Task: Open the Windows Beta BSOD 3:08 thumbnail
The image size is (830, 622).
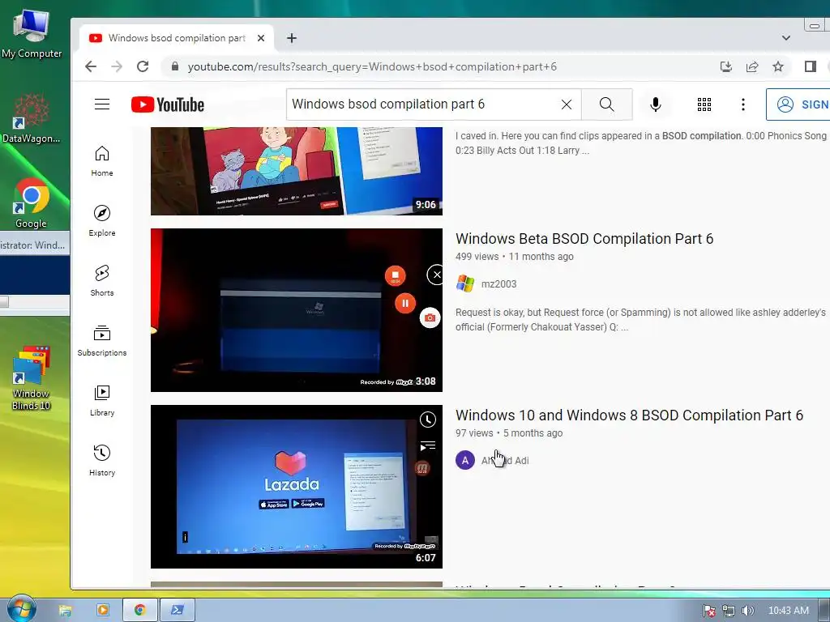Action: click(297, 310)
